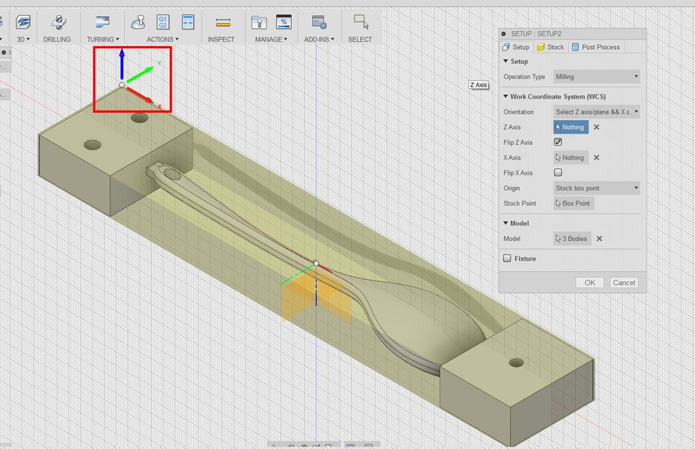Uncheck the Flip Z Axis checkbox
Screen dimensions: 695x449
click(x=558, y=143)
